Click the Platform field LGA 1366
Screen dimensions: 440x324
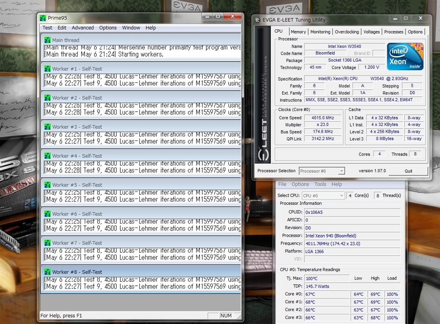352,251
